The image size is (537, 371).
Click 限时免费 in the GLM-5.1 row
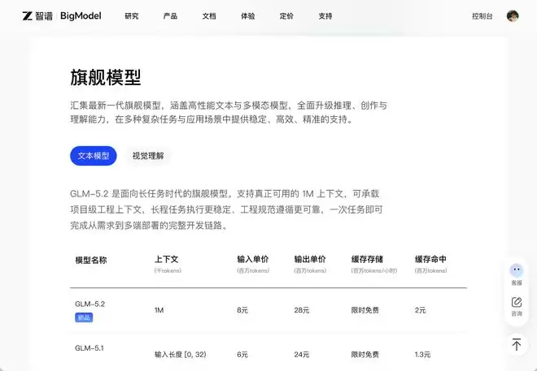point(365,355)
